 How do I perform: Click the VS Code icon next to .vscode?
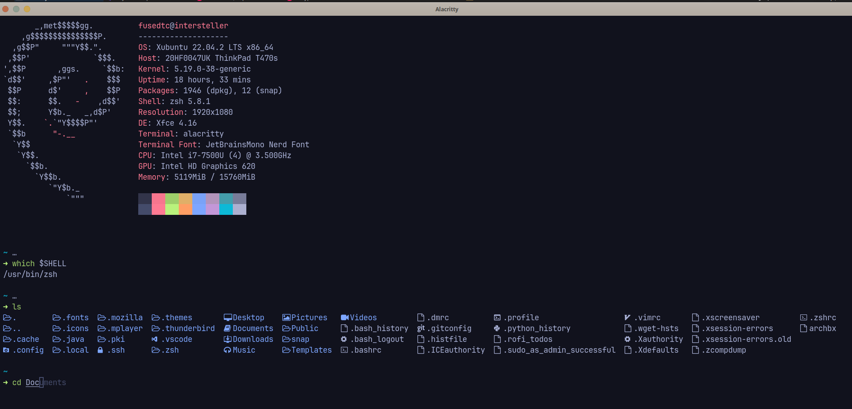pyautogui.click(x=155, y=339)
